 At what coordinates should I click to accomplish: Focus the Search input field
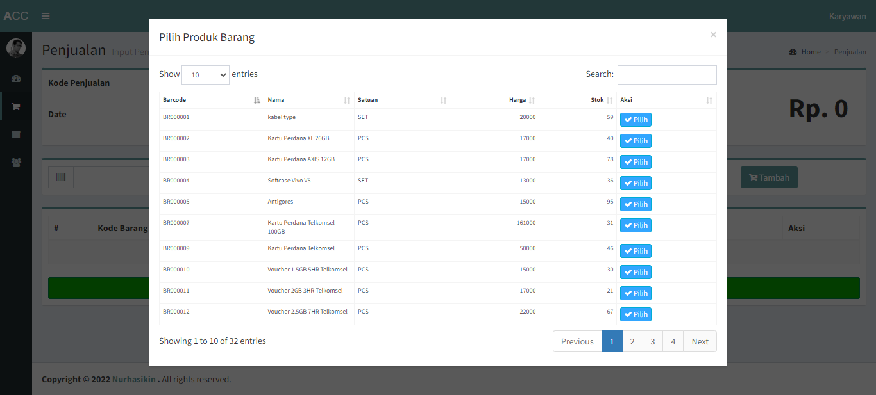click(667, 75)
